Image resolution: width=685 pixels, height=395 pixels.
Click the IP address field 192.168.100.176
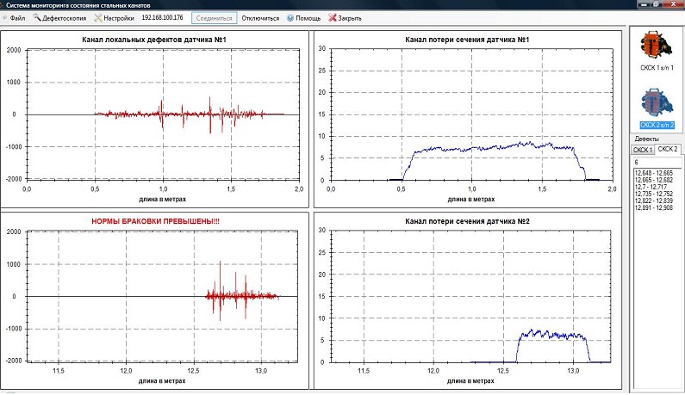coord(163,18)
